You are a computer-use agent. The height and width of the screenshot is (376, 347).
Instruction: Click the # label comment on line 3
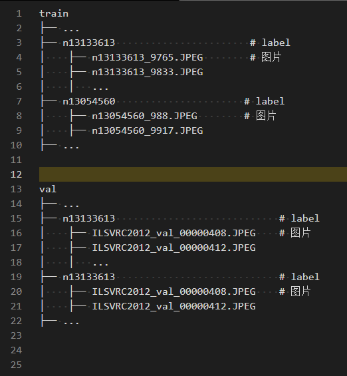click(270, 43)
